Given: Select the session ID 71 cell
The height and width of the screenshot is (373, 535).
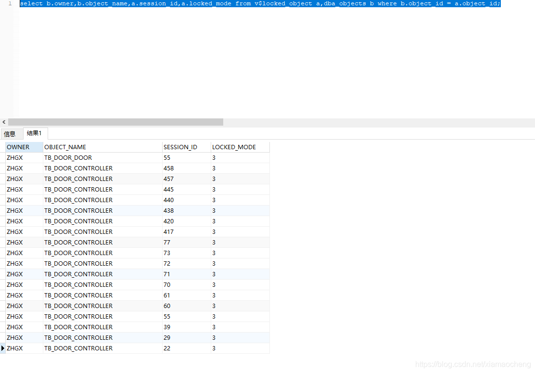Looking at the screenshot, I should point(186,274).
